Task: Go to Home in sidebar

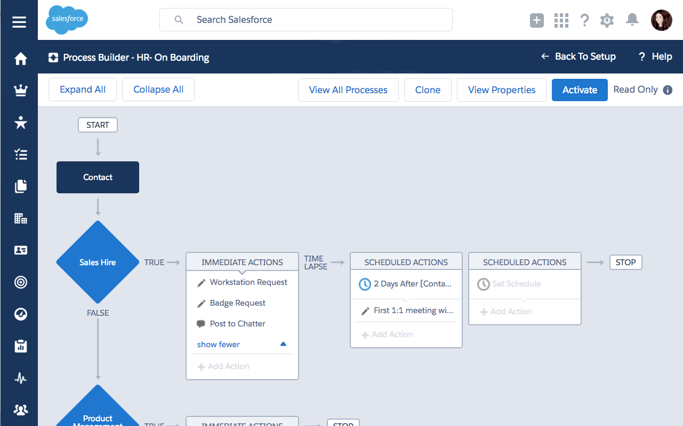Action: [x=20, y=59]
